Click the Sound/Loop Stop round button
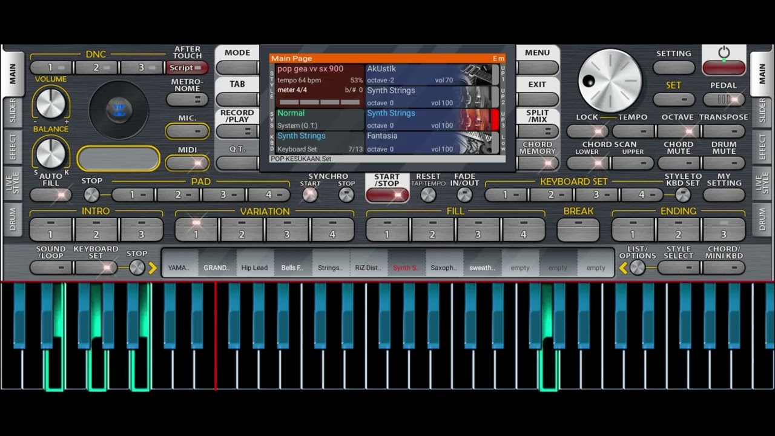The width and height of the screenshot is (775, 436). tap(137, 267)
